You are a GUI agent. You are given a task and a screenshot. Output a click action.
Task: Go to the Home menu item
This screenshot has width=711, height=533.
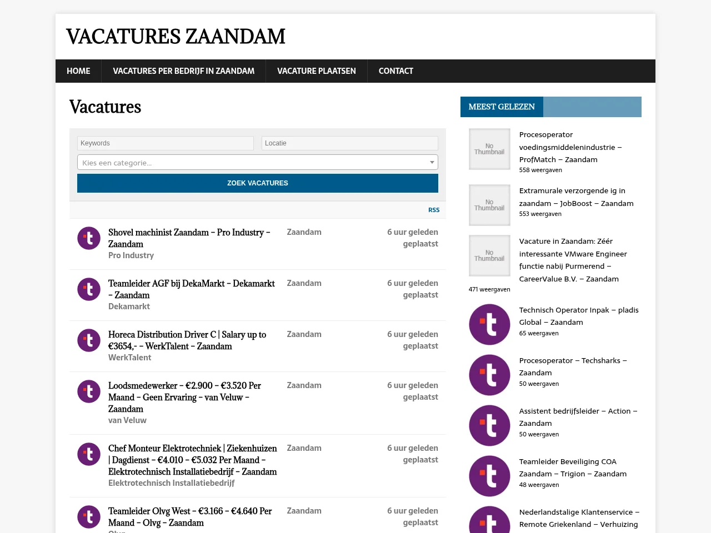pos(78,71)
